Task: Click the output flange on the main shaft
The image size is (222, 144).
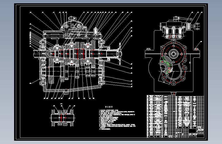Action: (x=120, y=54)
